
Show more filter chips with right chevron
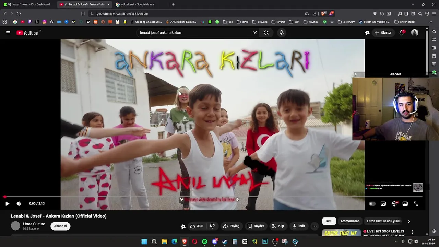tap(408, 221)
